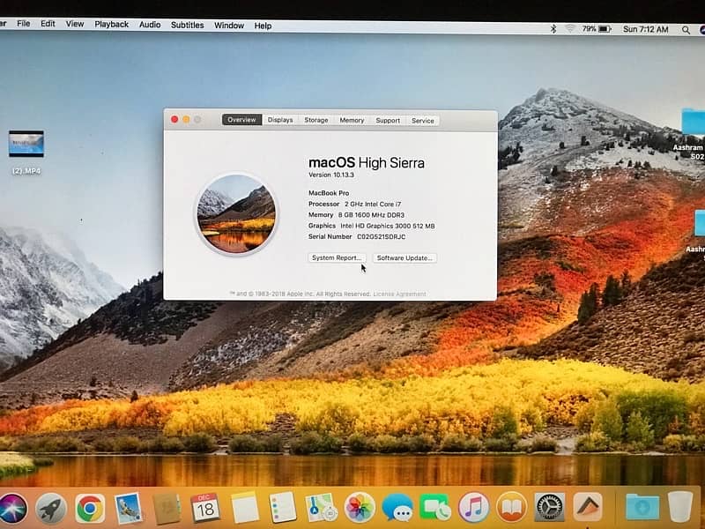Open System Preferences gear in dock

click(x=549, y=507)
